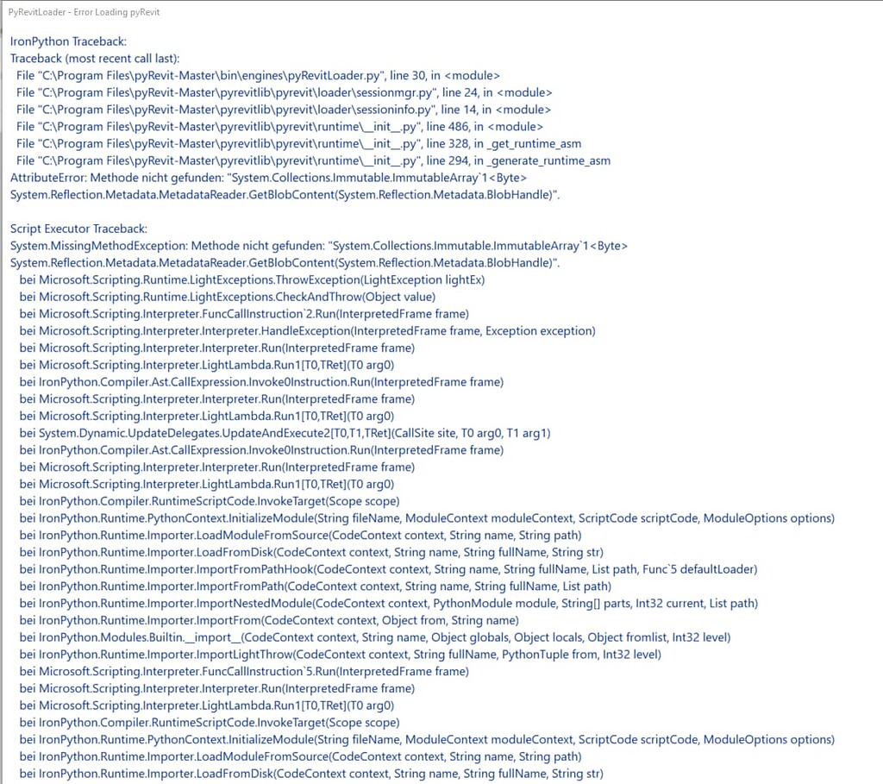This screenshot has width=883, height=784.
Task: Click the LightExceptions.ThrowException stack line
Action: click(x=253, y=280)
